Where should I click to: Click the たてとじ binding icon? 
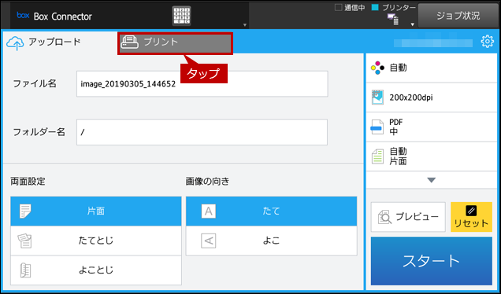point(24,241)
